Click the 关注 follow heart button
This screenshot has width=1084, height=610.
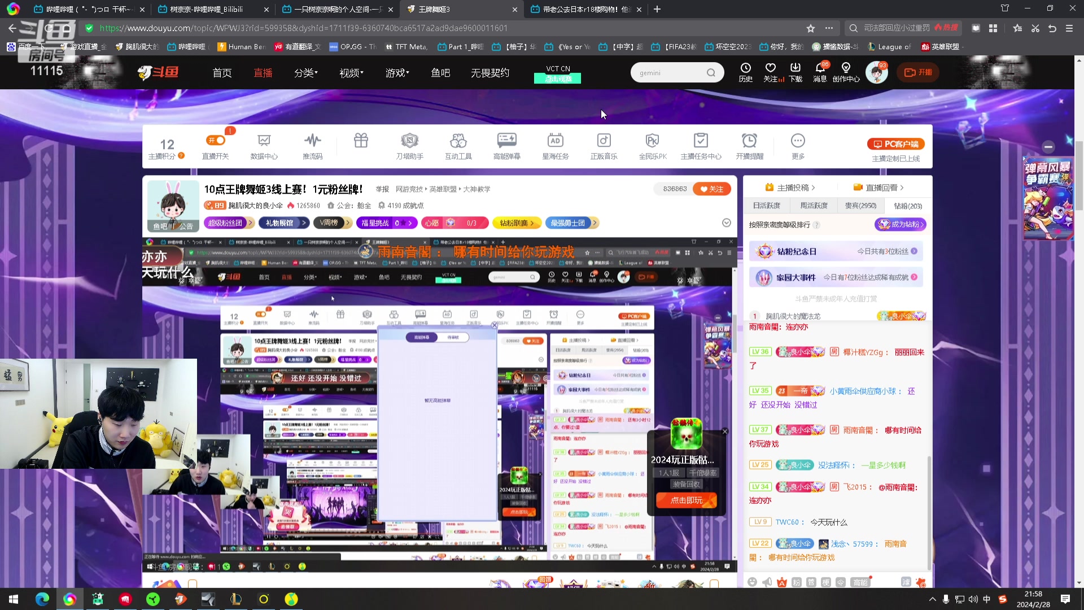[712, 189]
